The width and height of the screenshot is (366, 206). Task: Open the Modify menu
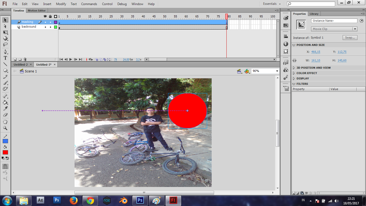[x=61, y=4]
